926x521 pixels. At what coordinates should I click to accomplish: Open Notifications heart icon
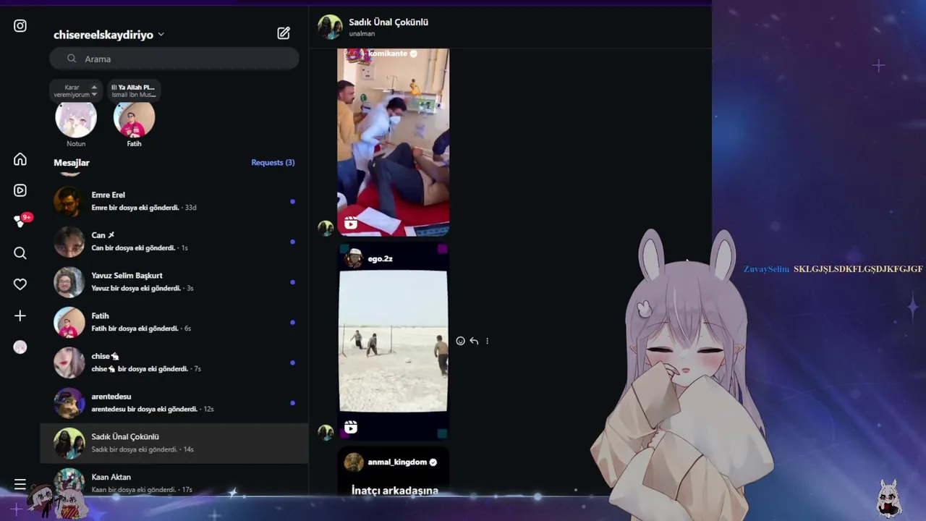click(20, 284)
